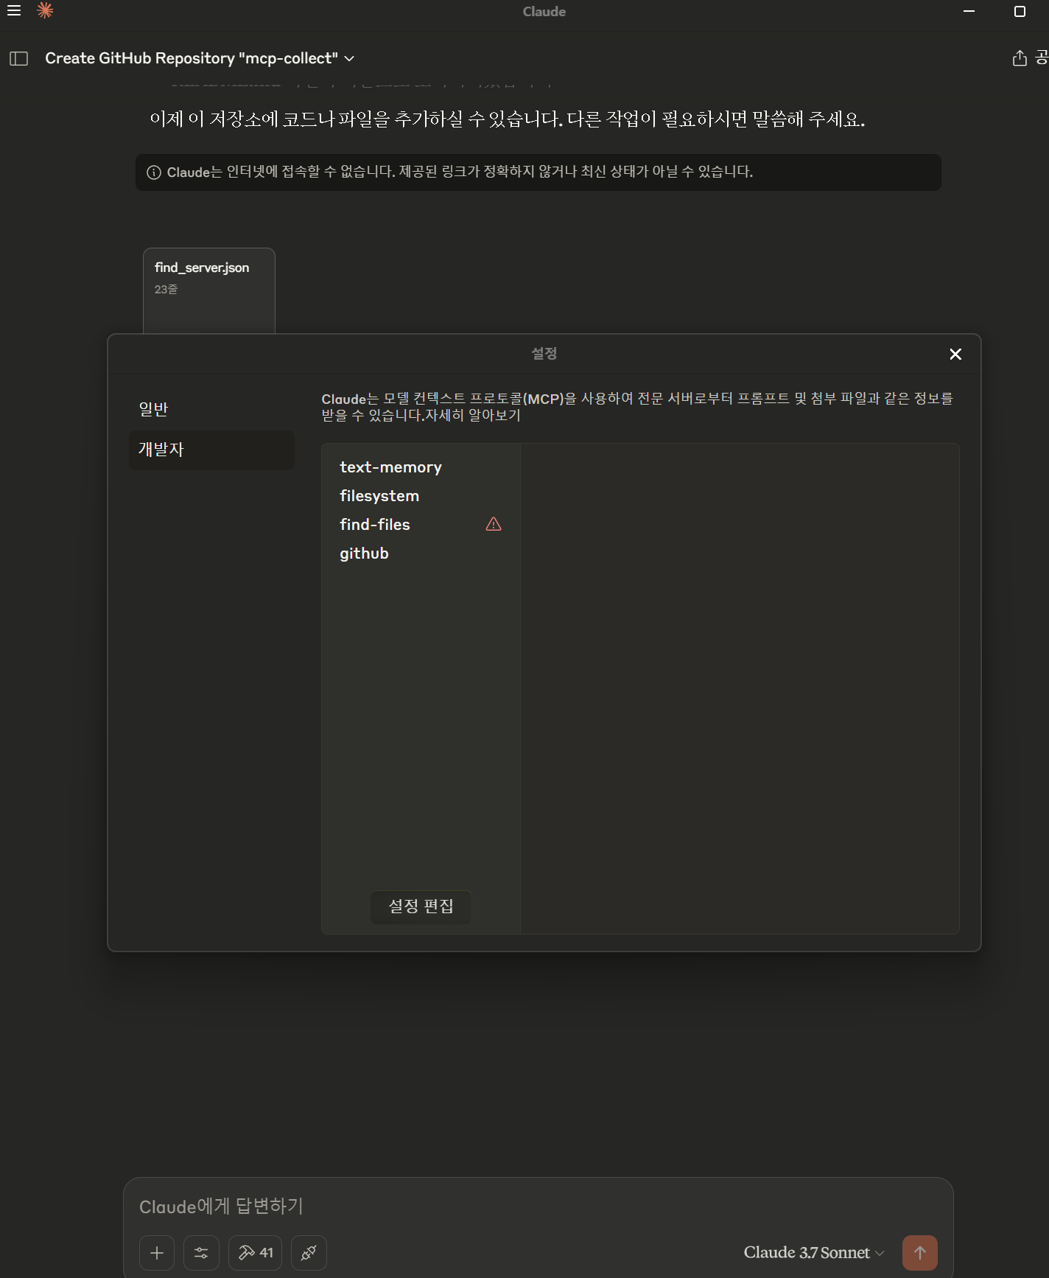The image size is (1049, 1278).
Task: Toggle the sidebar panel icon
Action: 18,58
